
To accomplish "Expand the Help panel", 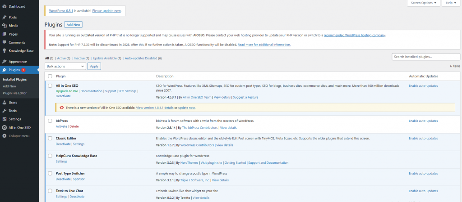I will 451,3.
